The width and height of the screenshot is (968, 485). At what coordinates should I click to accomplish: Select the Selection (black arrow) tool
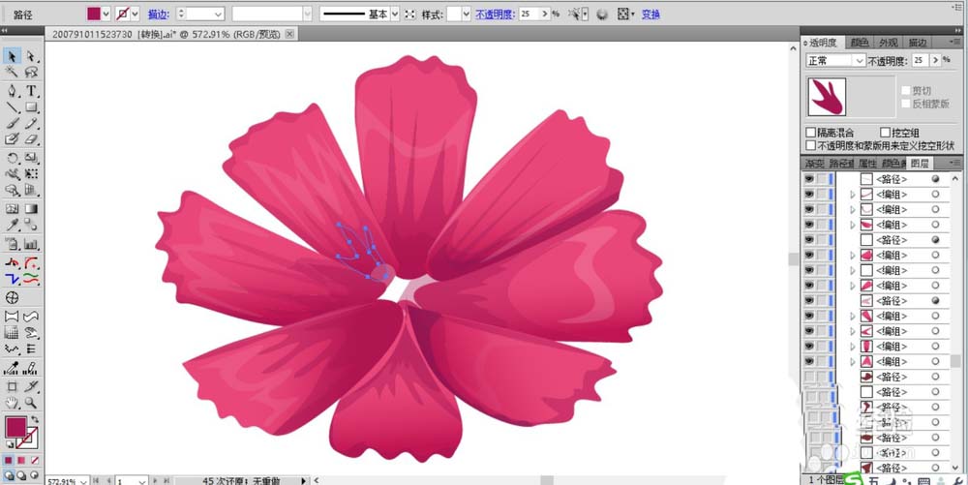point(12,57)
